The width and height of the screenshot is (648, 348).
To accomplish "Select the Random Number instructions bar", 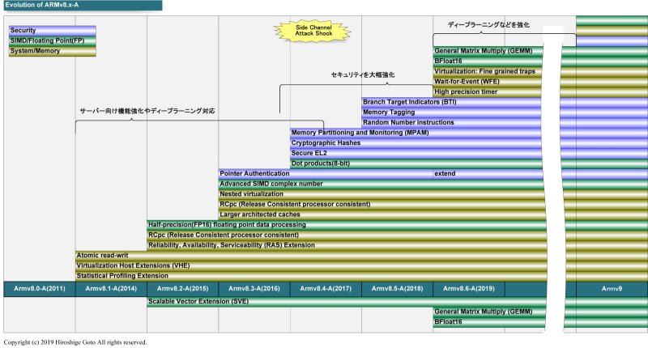I will [452, 122].
